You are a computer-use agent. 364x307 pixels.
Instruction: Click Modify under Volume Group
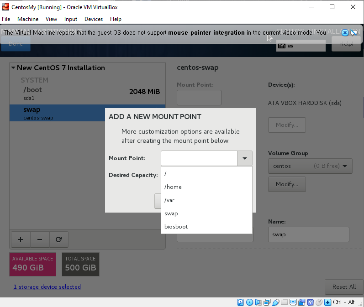coord(287,184)
